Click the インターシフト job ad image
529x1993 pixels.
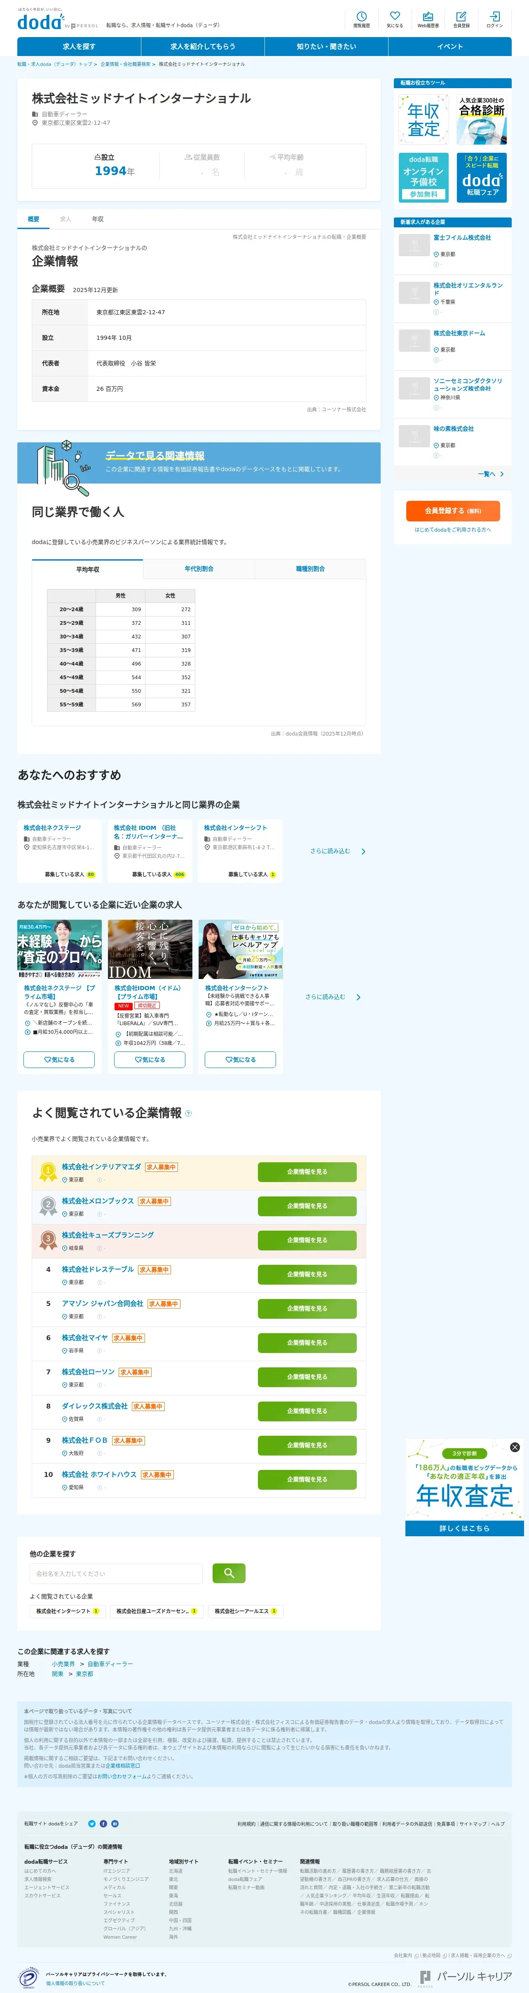pyautogui.click(x=241, y=949)
